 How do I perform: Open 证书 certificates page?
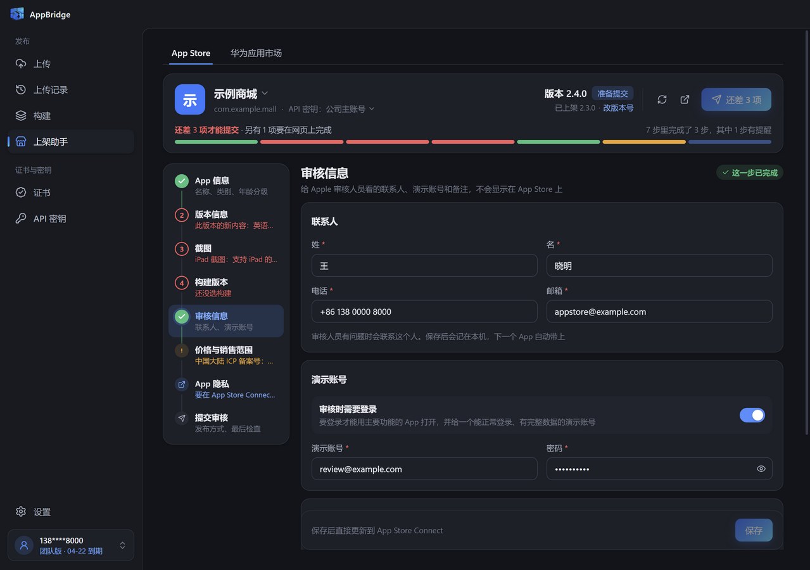tap(71, 193)
